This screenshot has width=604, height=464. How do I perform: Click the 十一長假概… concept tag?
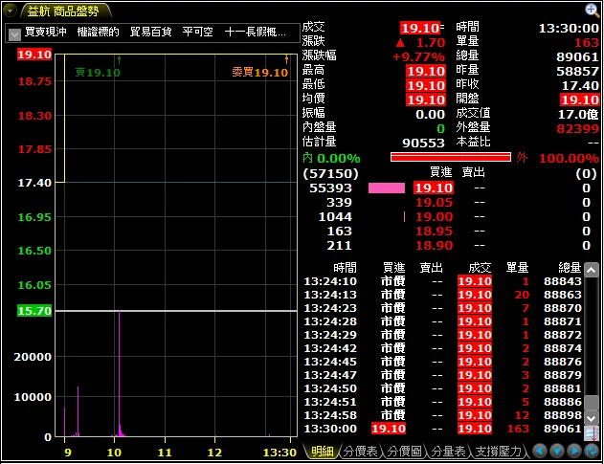coord(255,32)
